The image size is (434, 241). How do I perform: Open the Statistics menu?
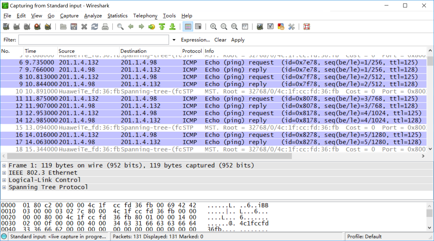(118, 16)
